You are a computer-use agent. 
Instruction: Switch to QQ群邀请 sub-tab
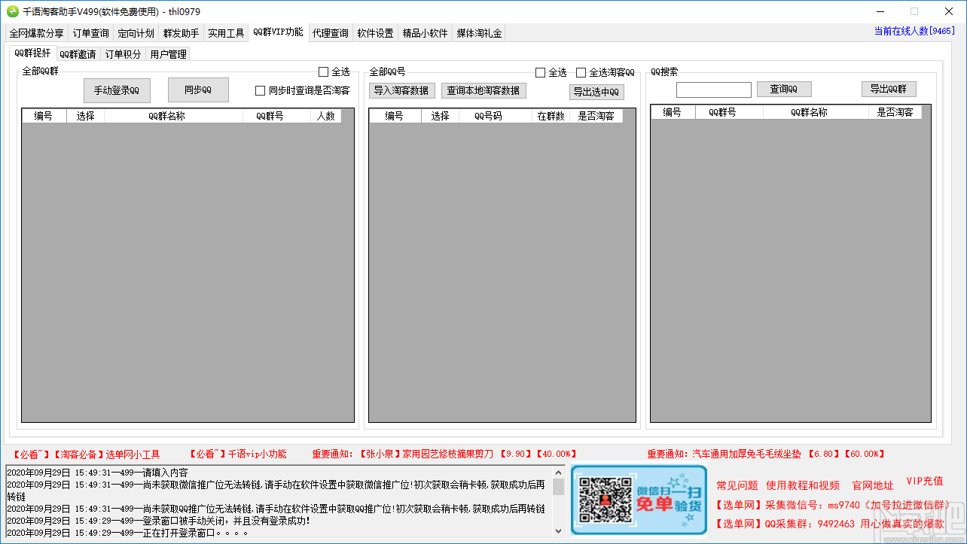click(x=78, y=54)
